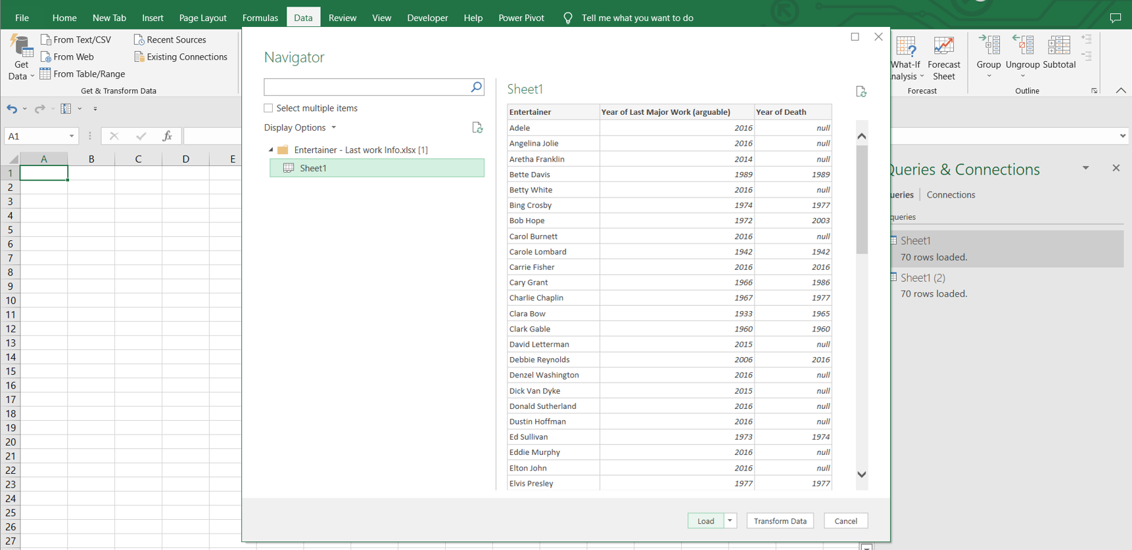Open Existing Connections
The width and height of the screenshot is (1132, 550).
point(180,56)
